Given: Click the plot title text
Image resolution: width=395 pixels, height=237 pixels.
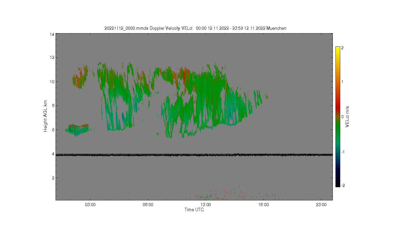Looking at the screenshot, I should (195, 28).
